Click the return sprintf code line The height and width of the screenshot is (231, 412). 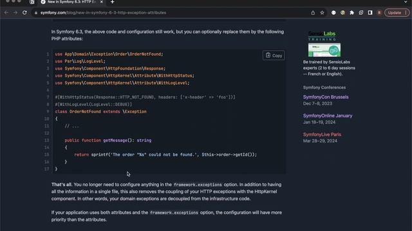pyautogui.click(x=165, y=155)
